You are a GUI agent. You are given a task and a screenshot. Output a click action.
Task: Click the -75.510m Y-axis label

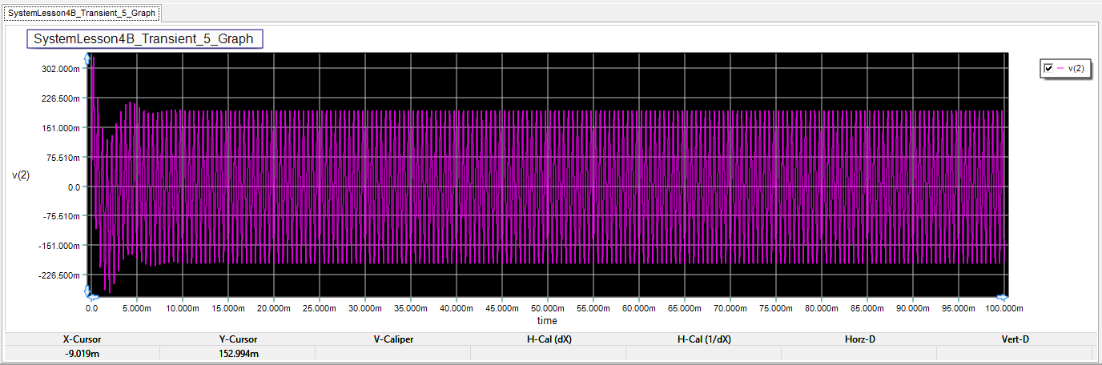(61, 216)
